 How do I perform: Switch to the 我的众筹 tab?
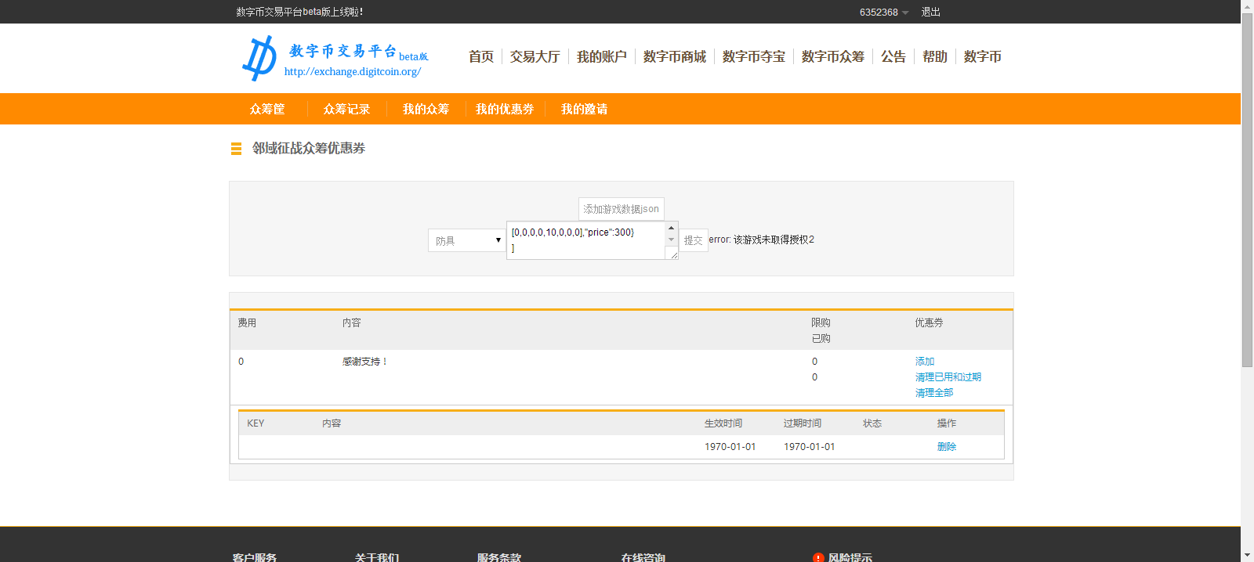pyautogui.click(x=426, y=109)
